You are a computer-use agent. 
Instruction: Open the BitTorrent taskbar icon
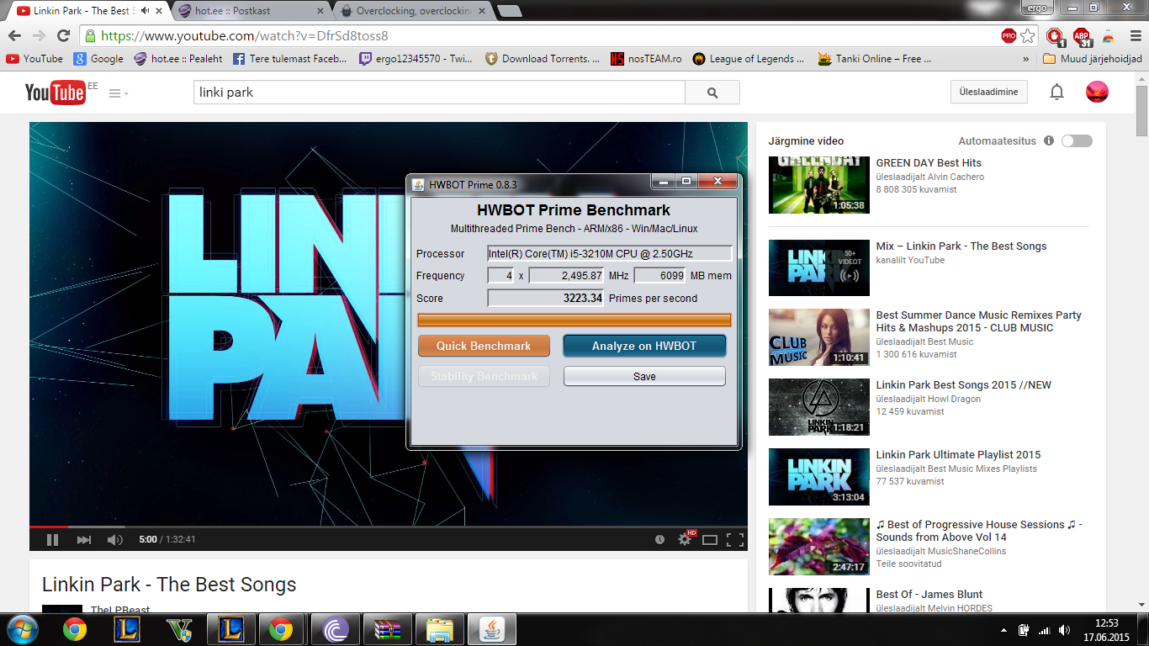(334, 629)
